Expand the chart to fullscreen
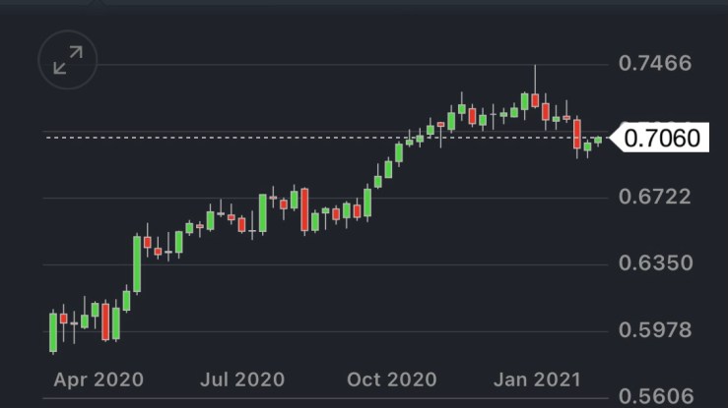This screenshot has height=408, width=728. pyautogui.click(x=68, y=61)
